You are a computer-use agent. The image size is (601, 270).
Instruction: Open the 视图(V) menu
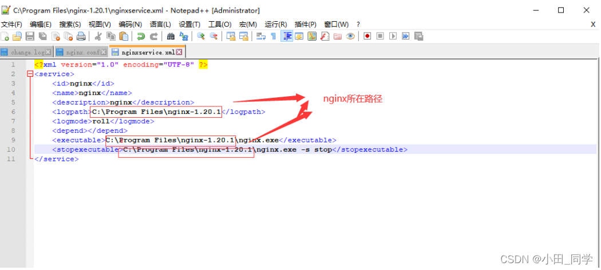pyautogui.click(x=100, y=25)
